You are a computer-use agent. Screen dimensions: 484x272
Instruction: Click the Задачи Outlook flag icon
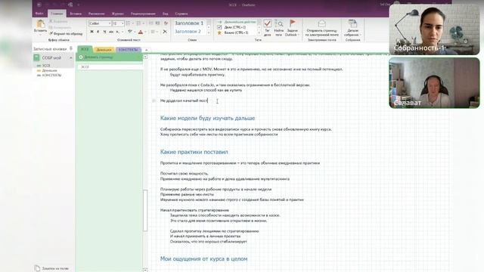[293, 23]
